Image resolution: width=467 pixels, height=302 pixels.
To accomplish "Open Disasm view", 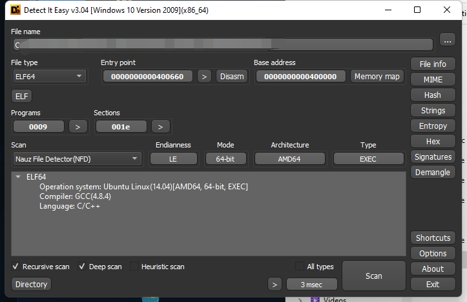I will 232,77.
